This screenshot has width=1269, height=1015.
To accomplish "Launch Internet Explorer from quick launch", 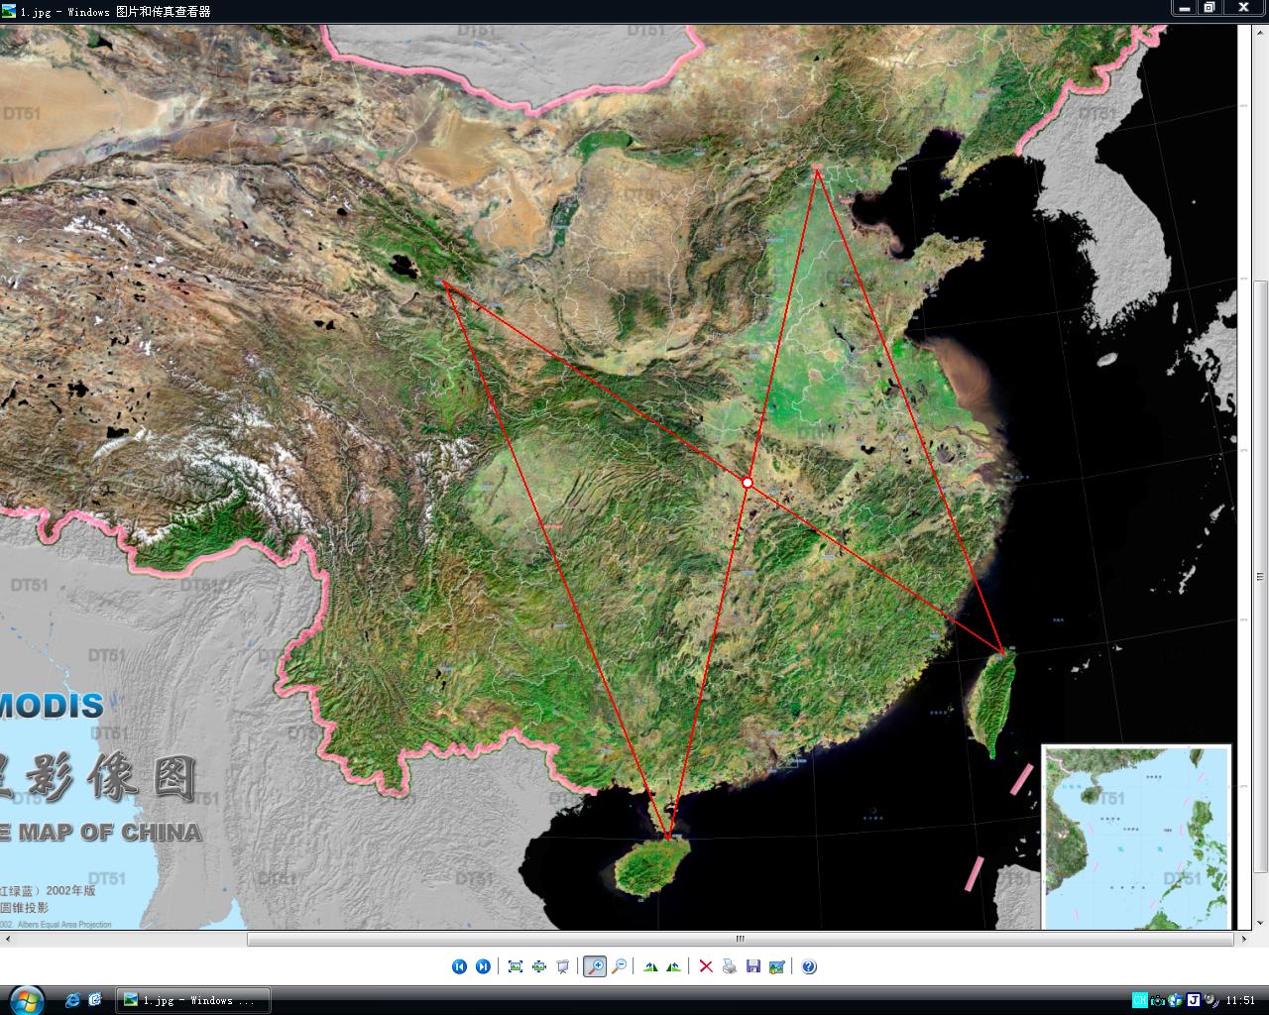I will [x=72, y=1000].
